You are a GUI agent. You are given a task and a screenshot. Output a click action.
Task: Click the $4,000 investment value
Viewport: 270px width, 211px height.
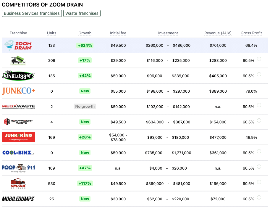pos(156,168)
